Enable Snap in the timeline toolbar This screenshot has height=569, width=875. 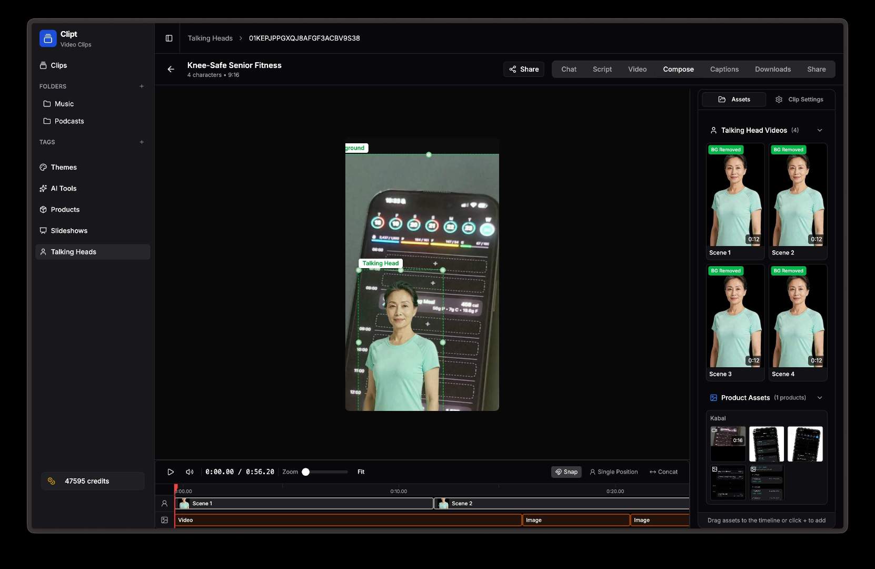click(x=566, y=472)
